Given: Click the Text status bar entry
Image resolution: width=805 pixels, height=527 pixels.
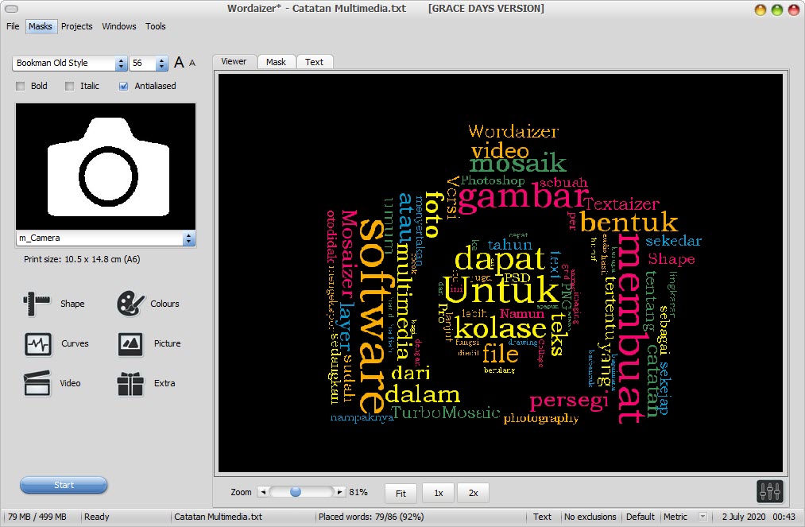Looking at the screenshot, I should tap(542, 517).
